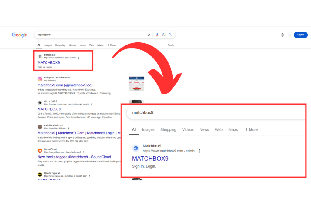Select the Images tab in the small original page
311x207 pixels.
(x=48, y=45)
